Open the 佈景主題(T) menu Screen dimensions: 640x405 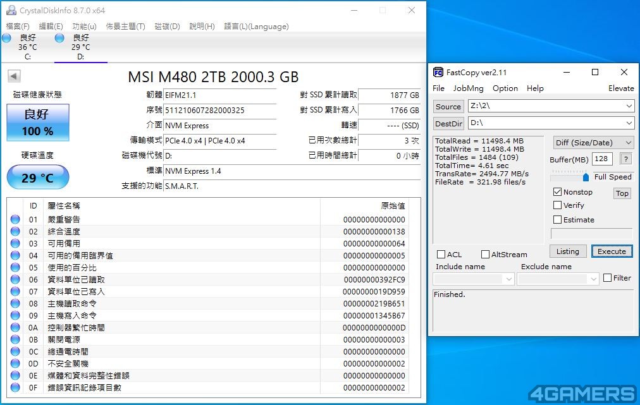point(125,27)
